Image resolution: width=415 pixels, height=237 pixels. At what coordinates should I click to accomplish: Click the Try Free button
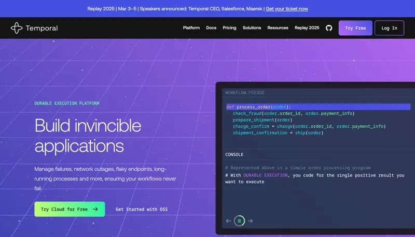click(355, 28)
